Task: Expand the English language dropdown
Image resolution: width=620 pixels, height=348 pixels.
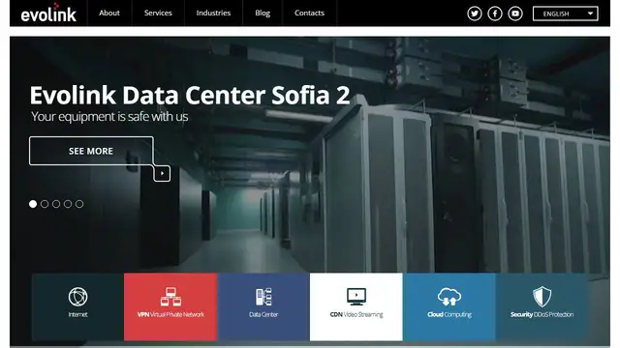Action: (566, 14)
